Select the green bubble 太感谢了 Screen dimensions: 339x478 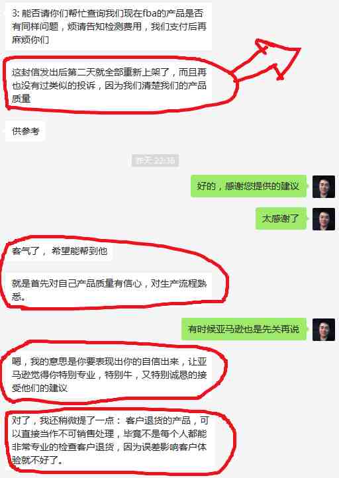click(x=281, y=218)
